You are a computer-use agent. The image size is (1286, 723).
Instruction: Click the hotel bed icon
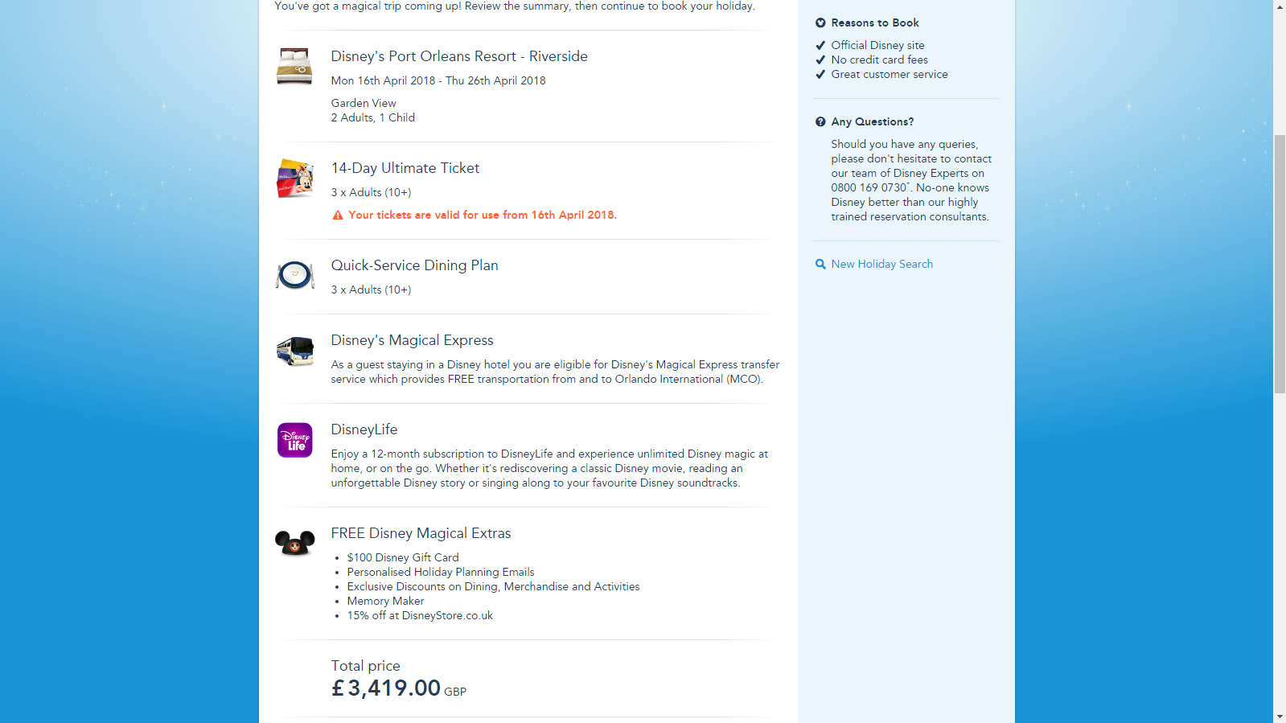tap(294, 66)
